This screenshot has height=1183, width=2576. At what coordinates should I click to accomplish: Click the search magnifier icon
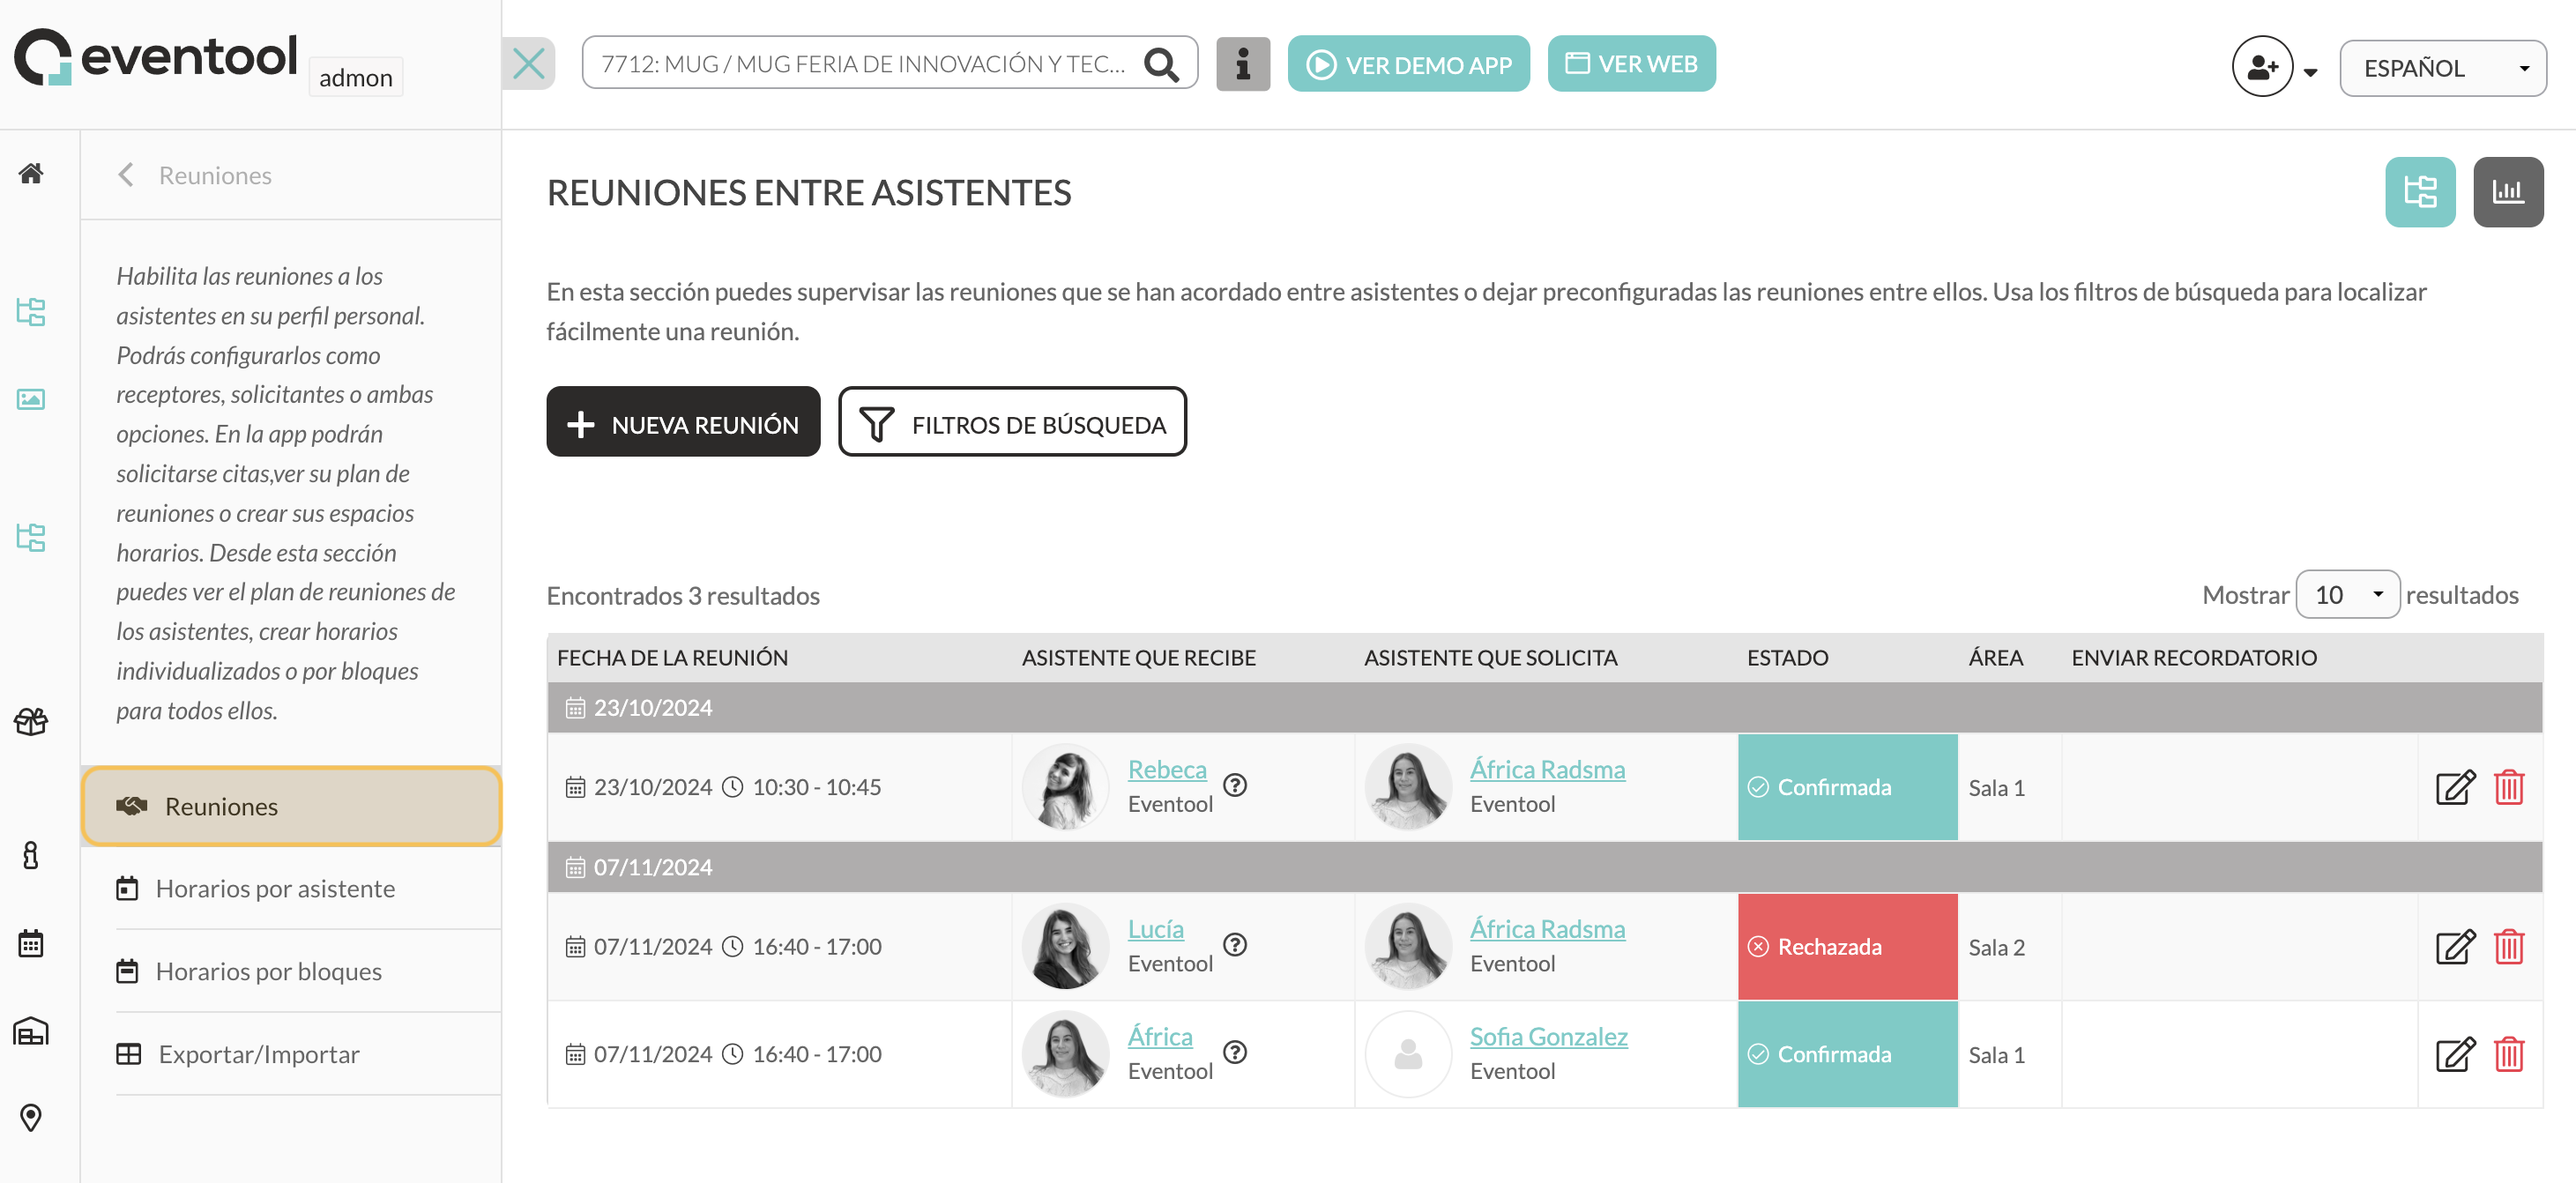(x=1161, y=64)
